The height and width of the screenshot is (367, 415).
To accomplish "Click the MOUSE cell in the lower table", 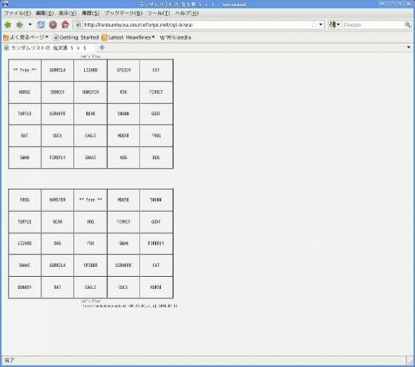I will coord(123,200).
